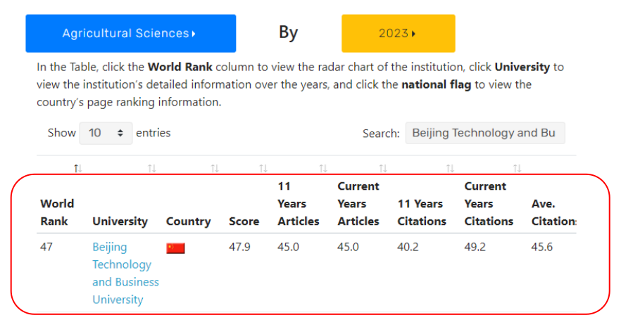Viewport: 633px width, 327px height.
Task: Sort by Current Years Articles arrows icon
Action: (x=383, y=168)
